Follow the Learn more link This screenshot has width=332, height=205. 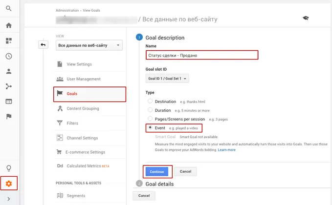pyautogui.click(x=226, y=150)
